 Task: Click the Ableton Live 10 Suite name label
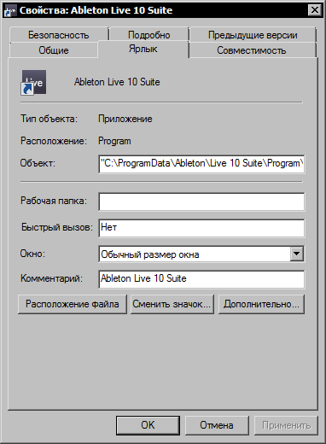coord(117,82)
